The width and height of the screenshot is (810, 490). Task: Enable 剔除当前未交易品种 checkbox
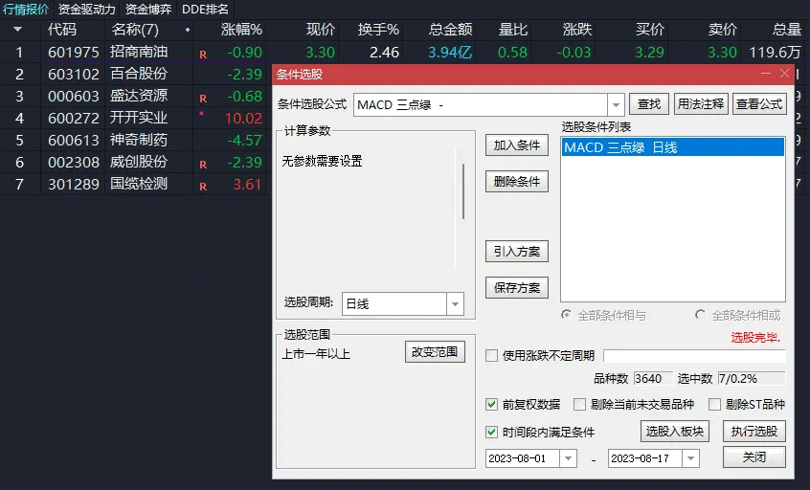[579, 404]
